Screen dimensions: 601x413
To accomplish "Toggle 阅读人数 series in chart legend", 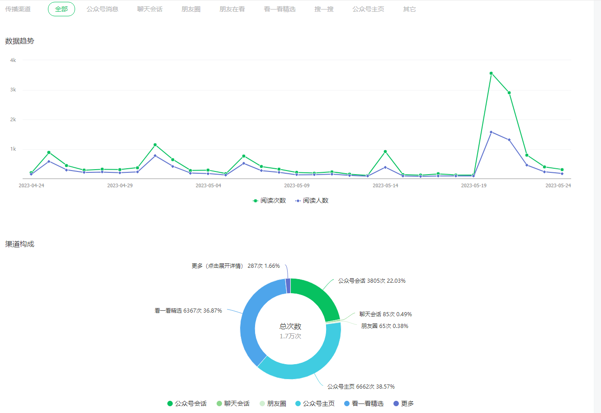I will click(312, 200).
